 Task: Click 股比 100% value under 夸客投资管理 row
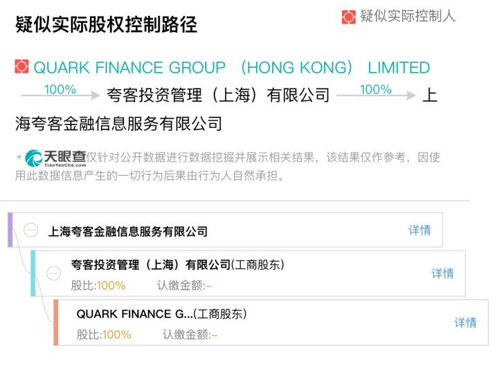click(x=111, y=285)
